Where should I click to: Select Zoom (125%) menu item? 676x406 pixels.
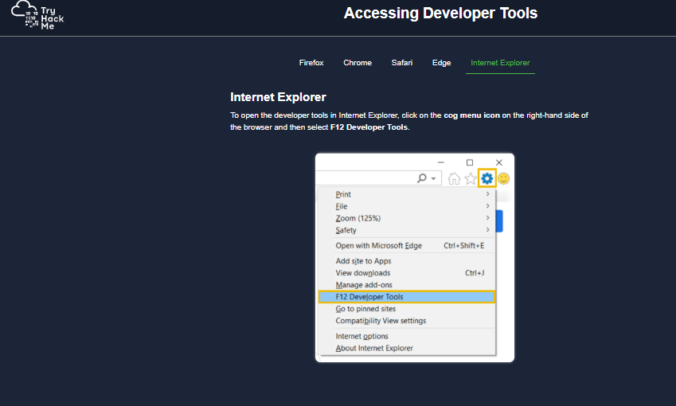coord(407,218)
